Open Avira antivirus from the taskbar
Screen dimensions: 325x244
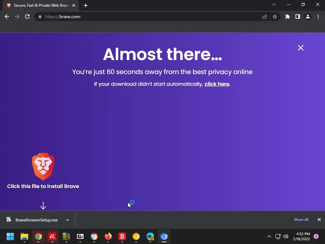coord(52,236)
